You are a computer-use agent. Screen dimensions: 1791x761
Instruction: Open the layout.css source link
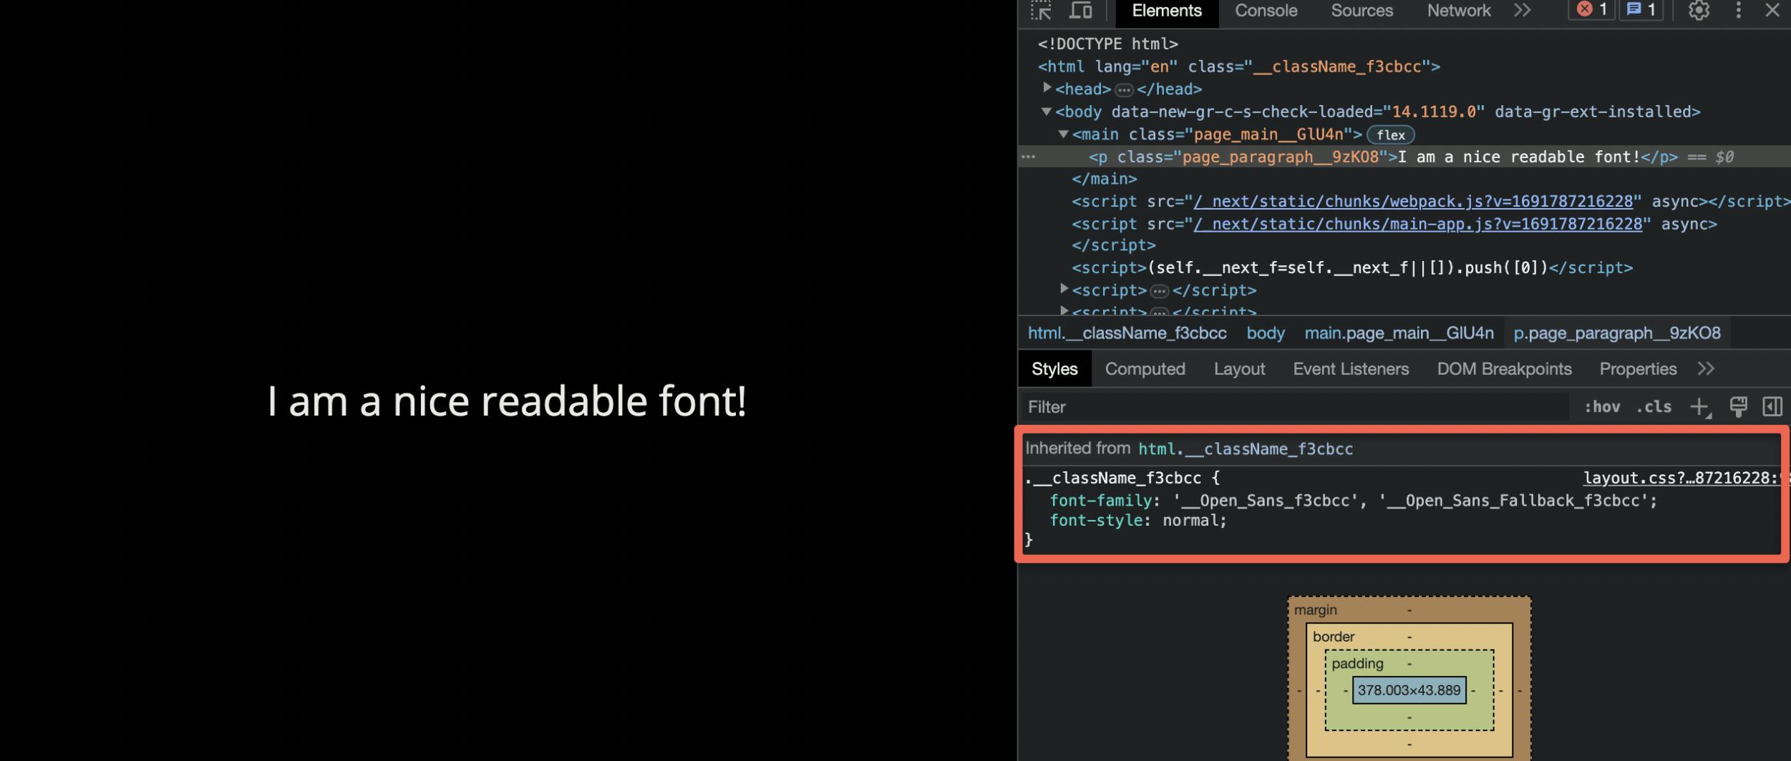1680,478
